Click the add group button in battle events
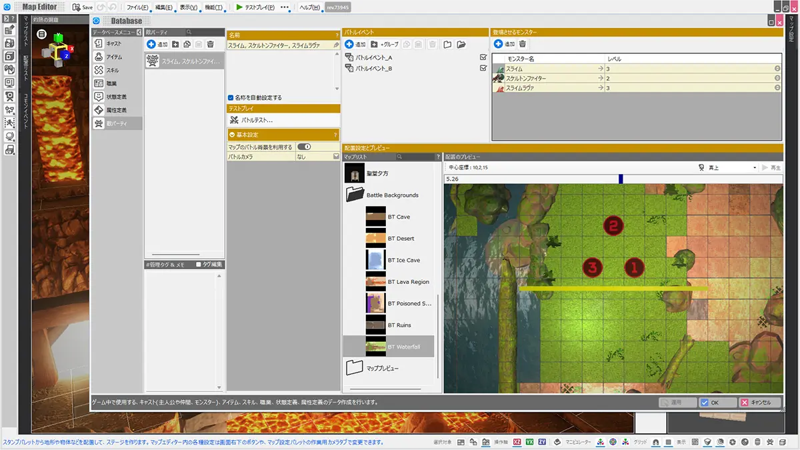This screenshot has height=450, width=800. (385, 44)
